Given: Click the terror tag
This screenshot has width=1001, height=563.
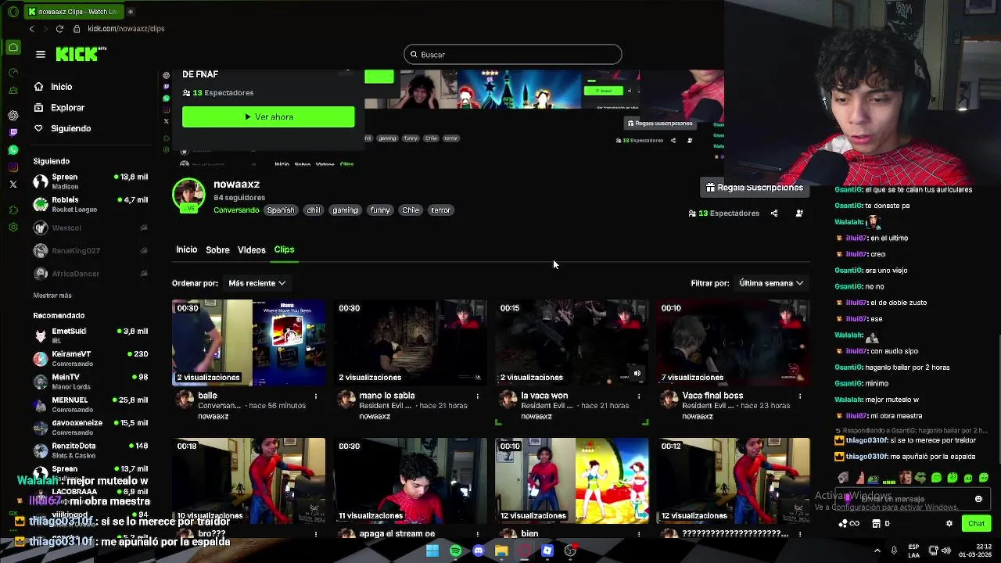Looking at the screenshot, I should point(440,210).
